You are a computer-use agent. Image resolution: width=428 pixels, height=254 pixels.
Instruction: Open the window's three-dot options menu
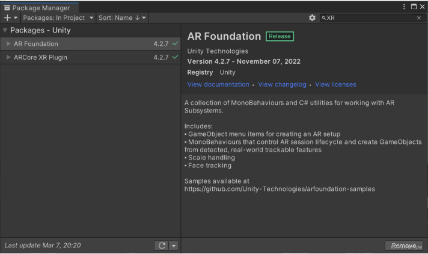pos(404,7)
